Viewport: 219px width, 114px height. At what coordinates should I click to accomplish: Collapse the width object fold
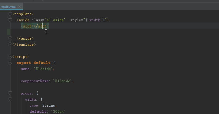tap(10, 99)
